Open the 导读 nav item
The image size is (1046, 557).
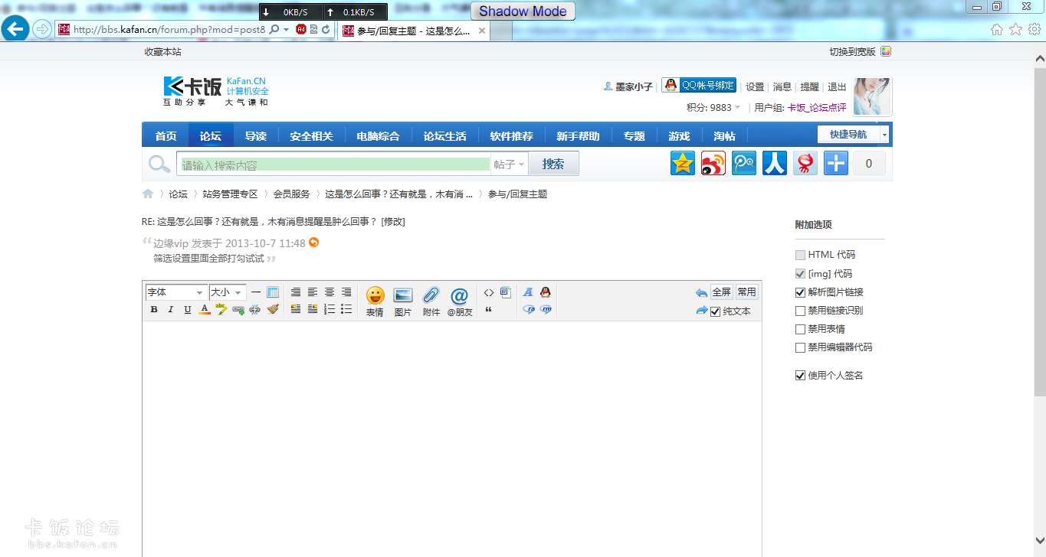pos(255,136)
